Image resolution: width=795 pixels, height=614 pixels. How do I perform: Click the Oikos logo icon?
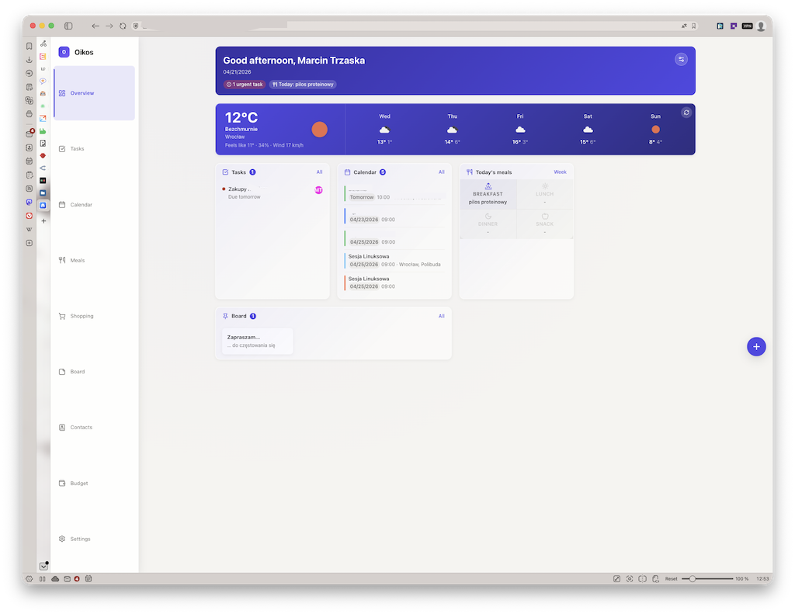click(x=64, y=52)
